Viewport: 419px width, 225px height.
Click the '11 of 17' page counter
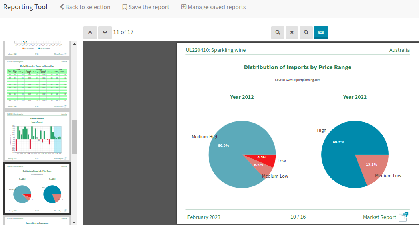pos(123,32)
